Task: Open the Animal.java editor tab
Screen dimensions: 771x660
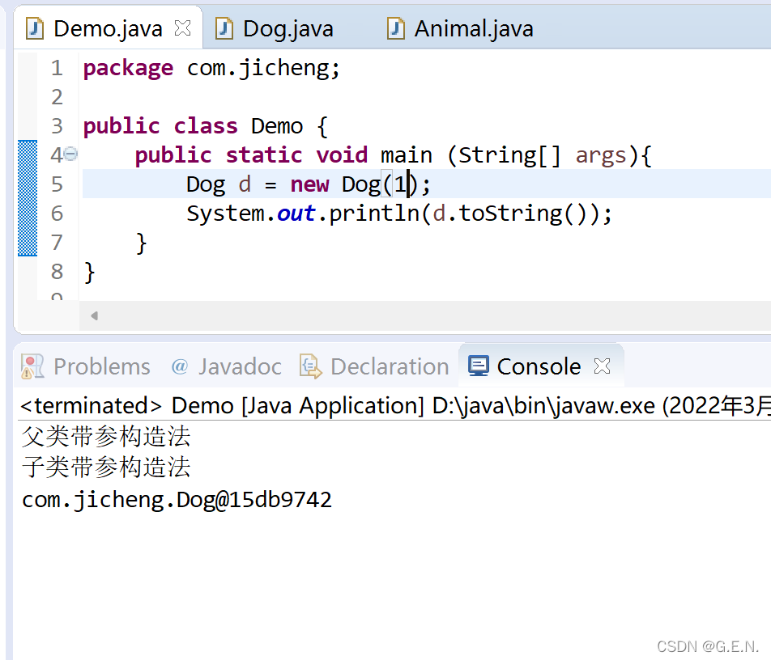Action: (474, 28)
